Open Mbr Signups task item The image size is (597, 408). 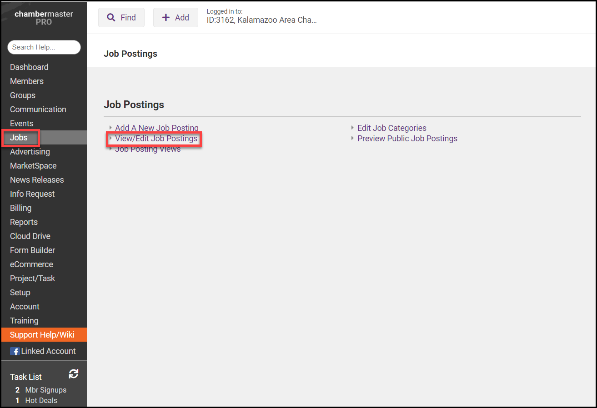[45, 390]
